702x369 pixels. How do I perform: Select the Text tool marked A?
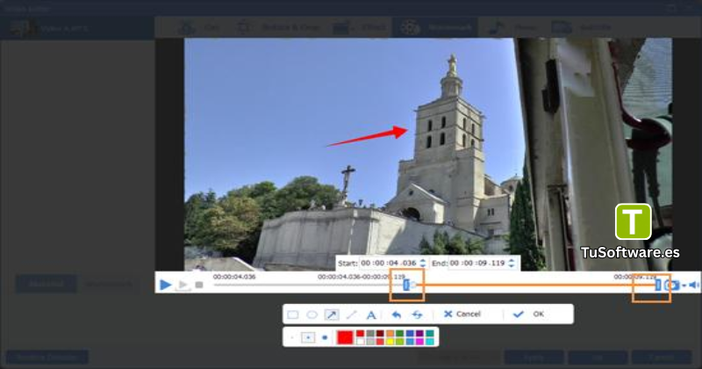pos(371,315)
